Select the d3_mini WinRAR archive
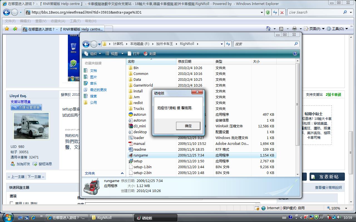The width and height of the screenshot is (356, 222). pyautogui.click(x=139, y=126)
